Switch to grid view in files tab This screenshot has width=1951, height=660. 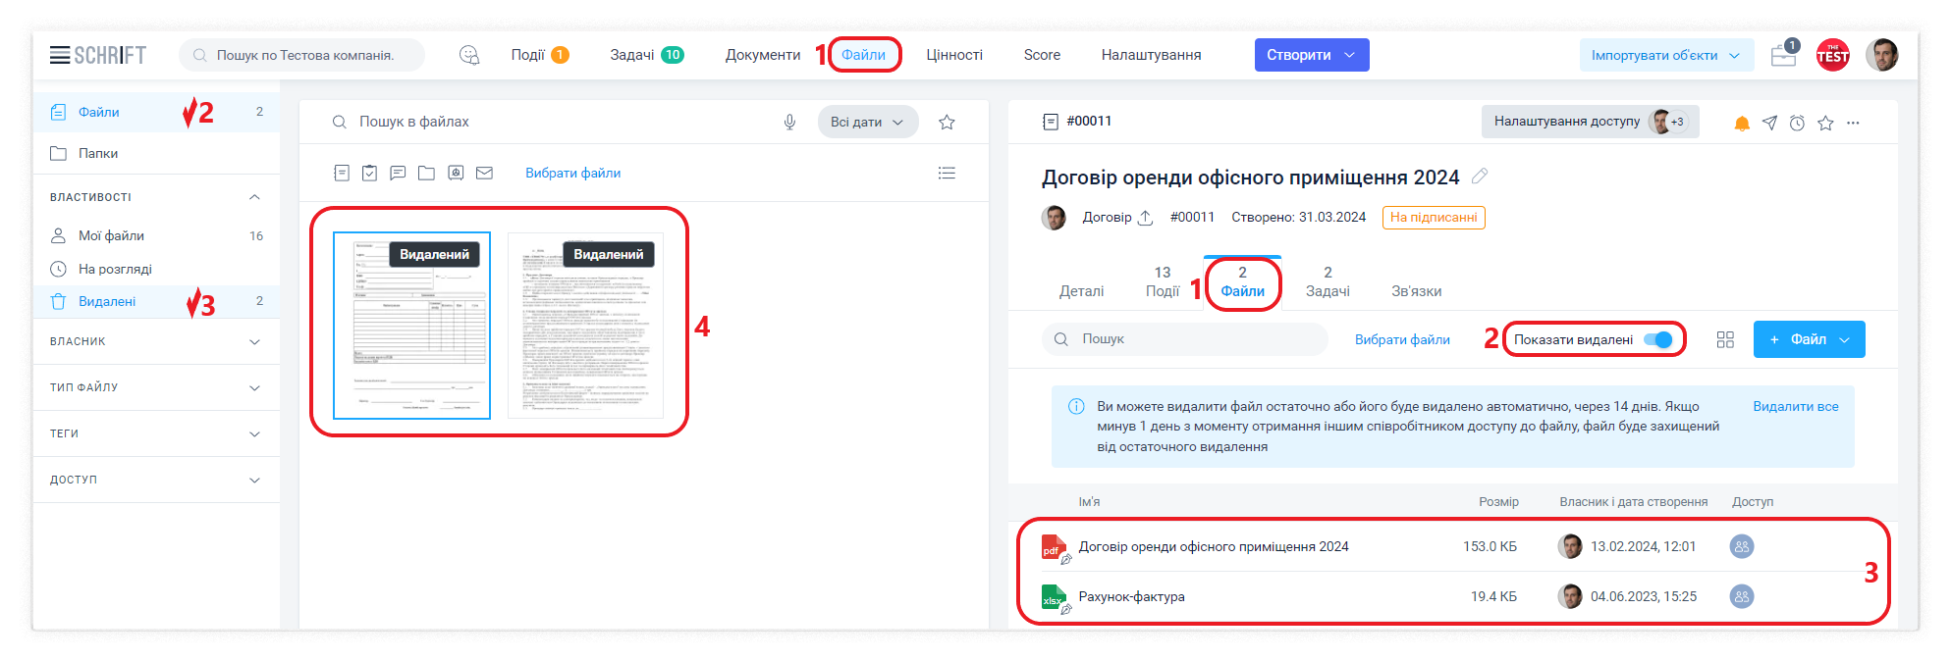[1725, 339]
